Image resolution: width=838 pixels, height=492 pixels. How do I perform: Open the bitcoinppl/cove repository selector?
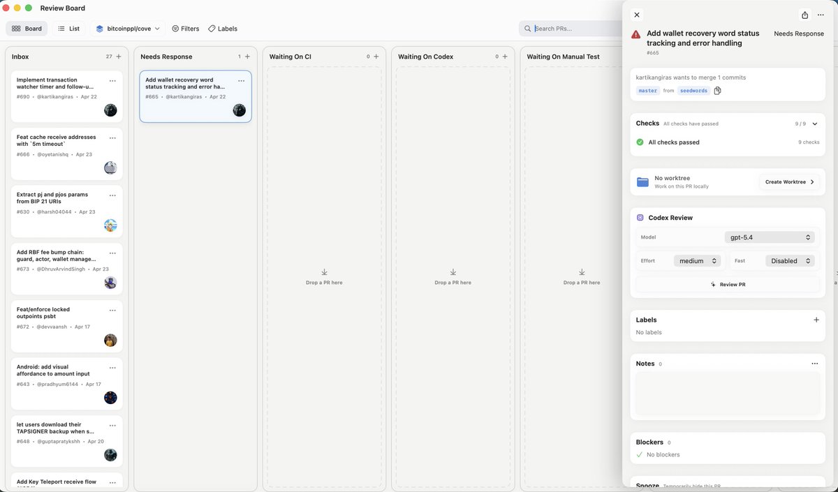[128, 29]
